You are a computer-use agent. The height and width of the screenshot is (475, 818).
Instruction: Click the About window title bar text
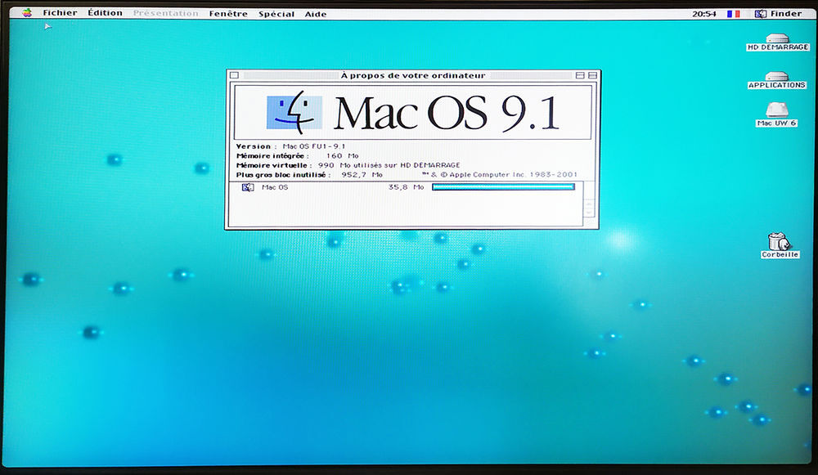point(413,75)
